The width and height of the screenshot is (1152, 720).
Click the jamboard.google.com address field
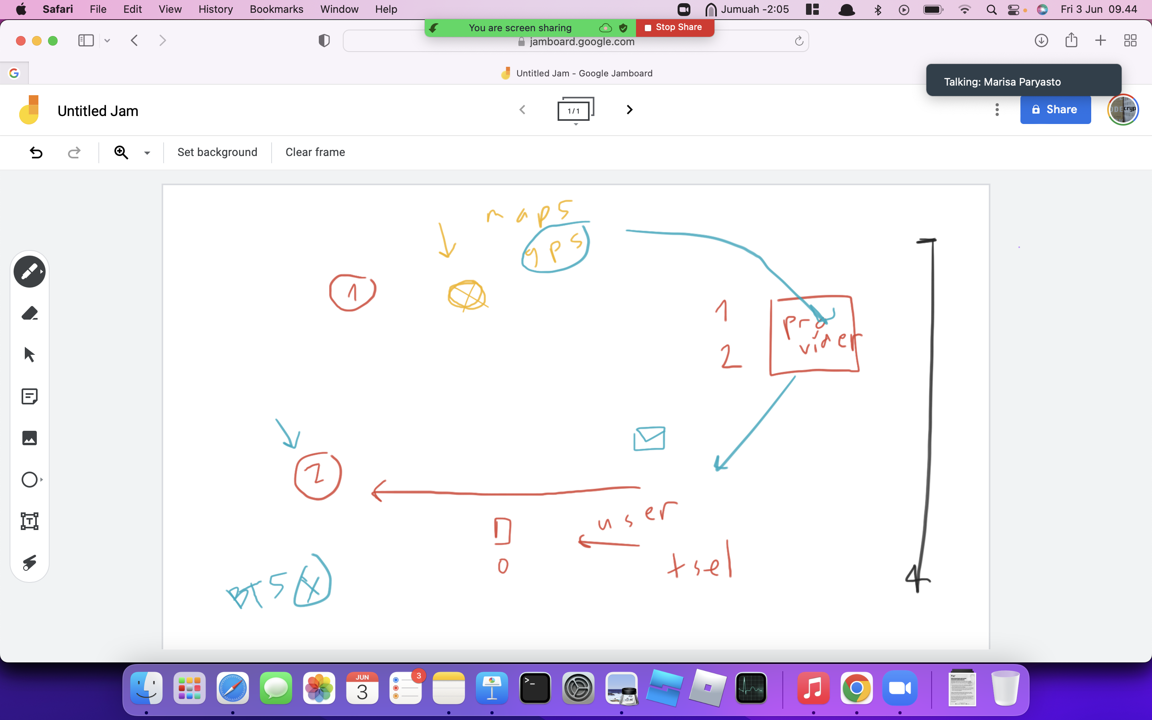[x=576, y=42]
